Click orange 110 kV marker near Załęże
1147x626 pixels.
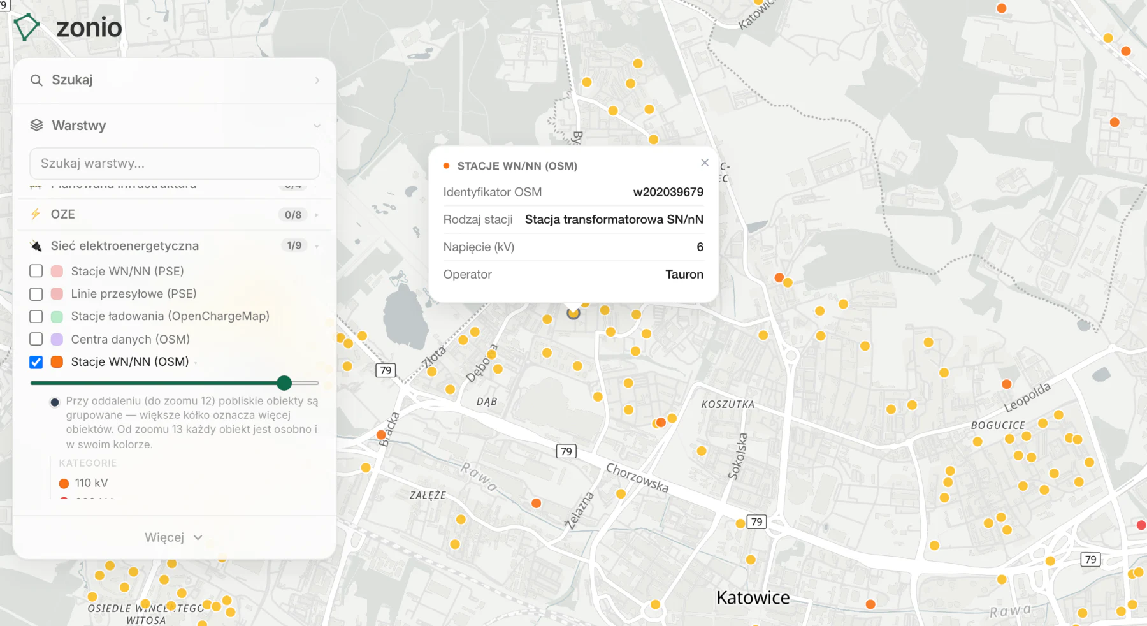[537, 503]
